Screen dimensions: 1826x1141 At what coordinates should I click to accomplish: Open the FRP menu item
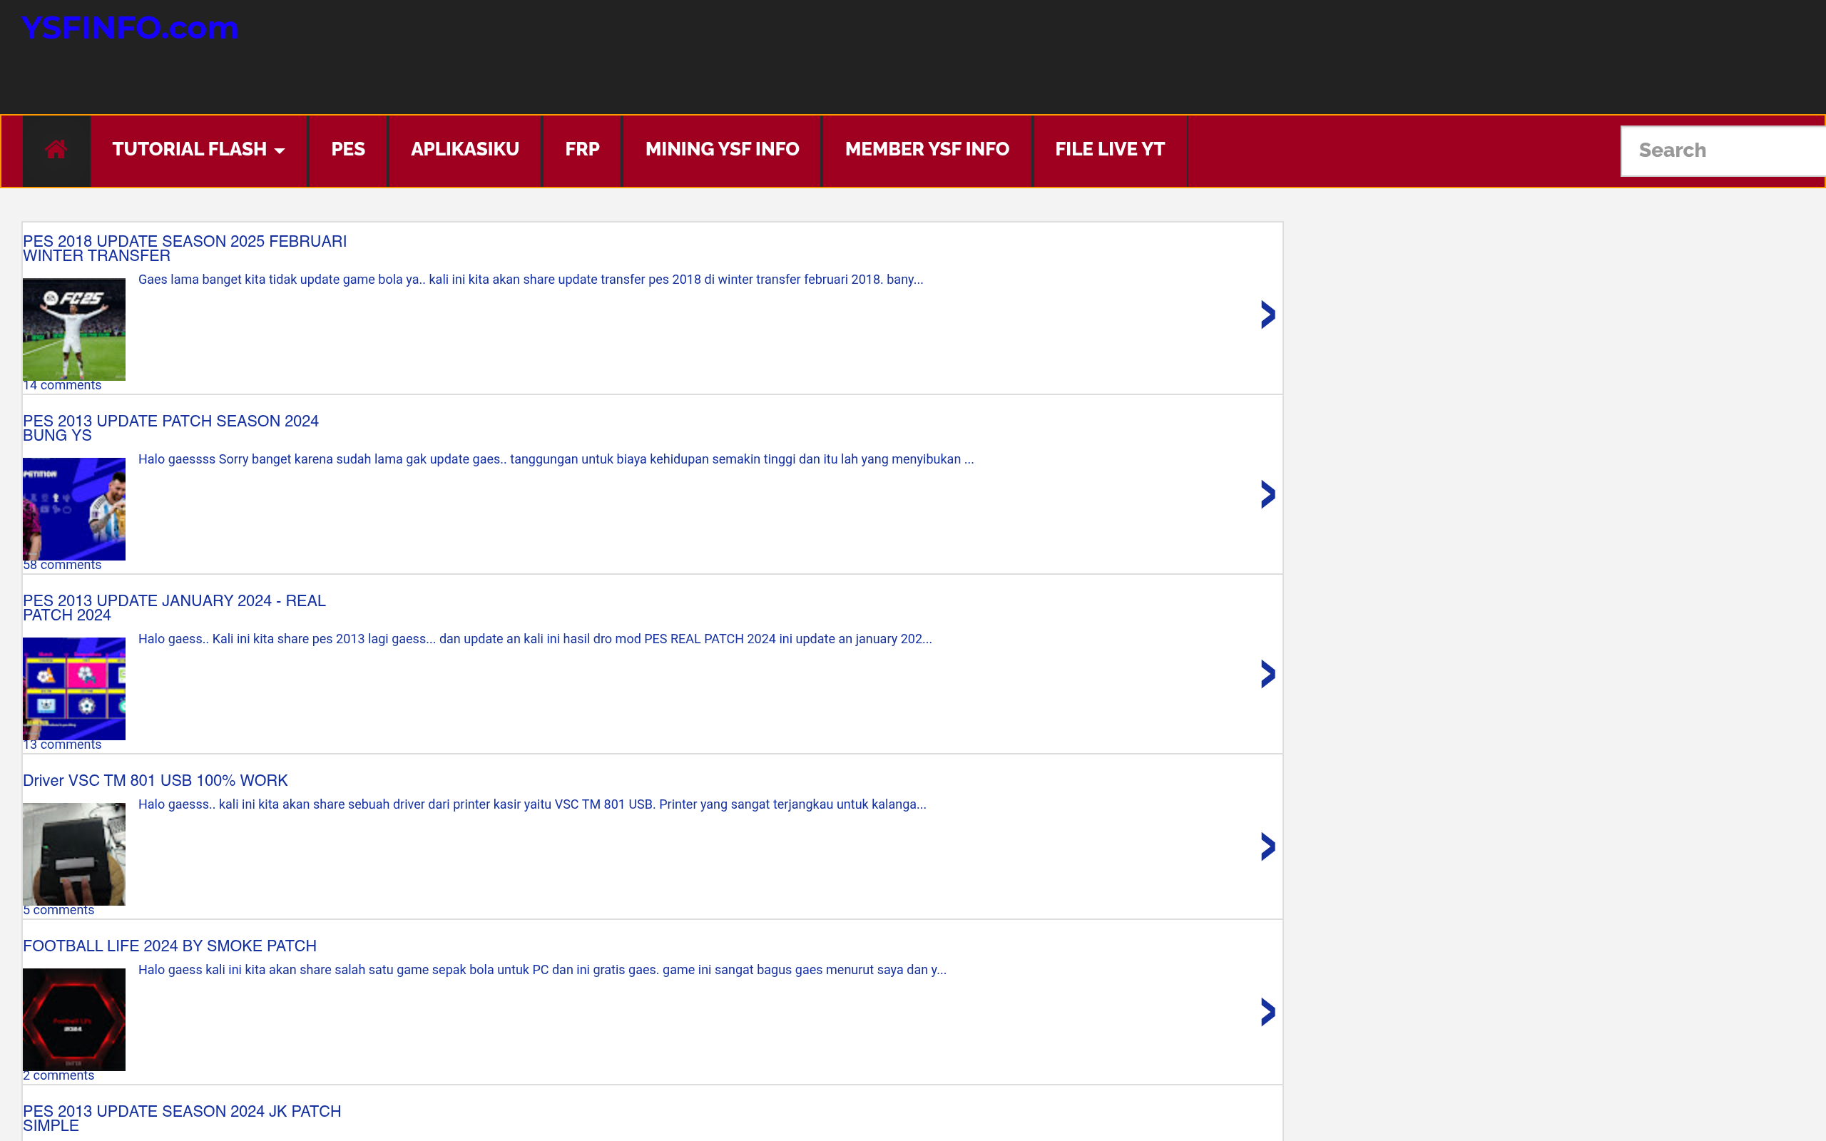tap(582, 150)
